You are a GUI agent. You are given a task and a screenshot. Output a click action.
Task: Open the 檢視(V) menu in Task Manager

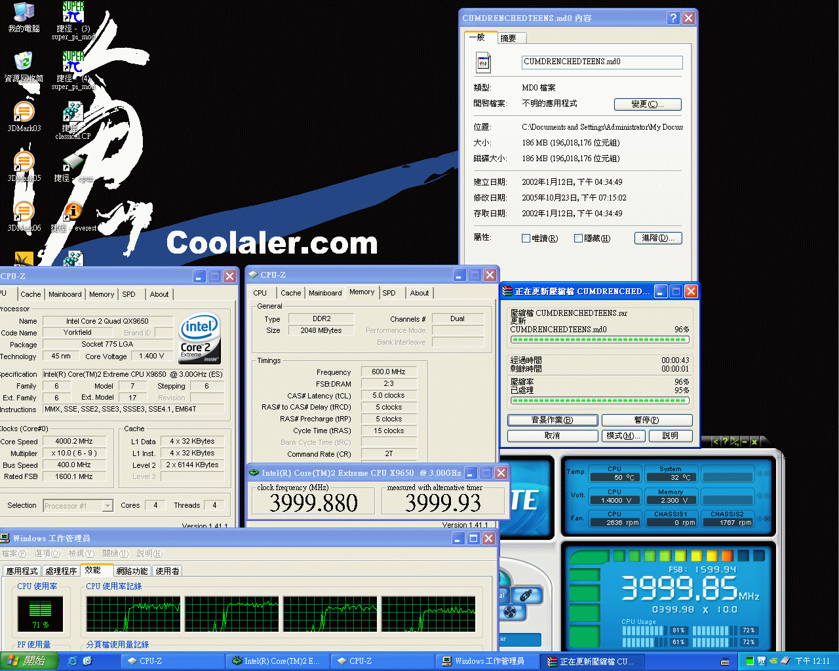(81, 554)
